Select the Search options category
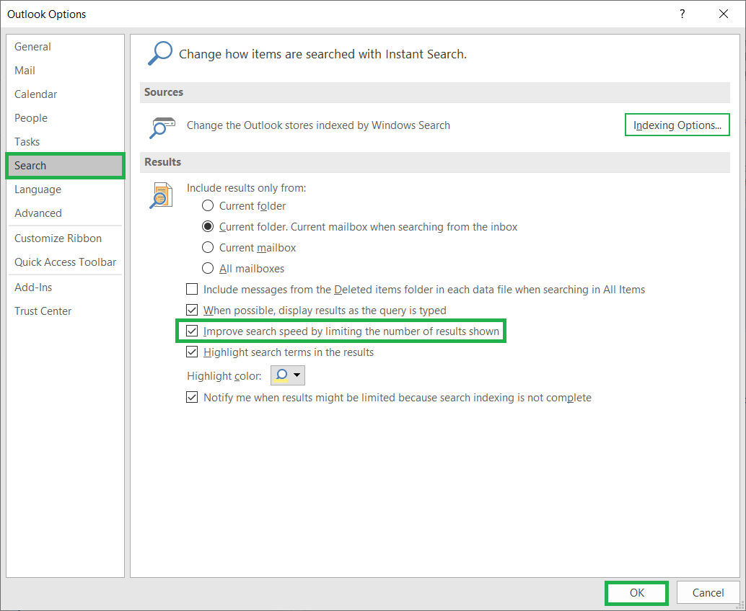This screenshot has width=746, height=611. point(65,166)
